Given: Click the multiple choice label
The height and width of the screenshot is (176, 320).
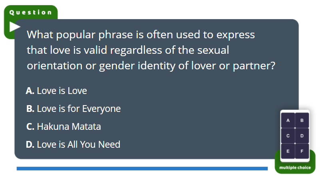Looking at the screenshot, I should click(295, 168).
